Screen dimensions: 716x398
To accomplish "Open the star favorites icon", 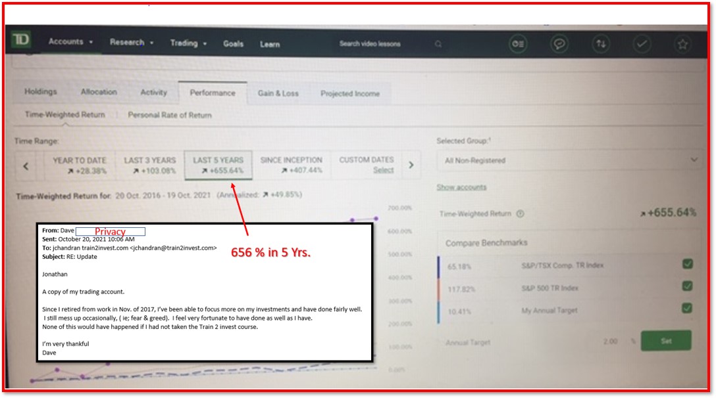I will tap(682, 44).
